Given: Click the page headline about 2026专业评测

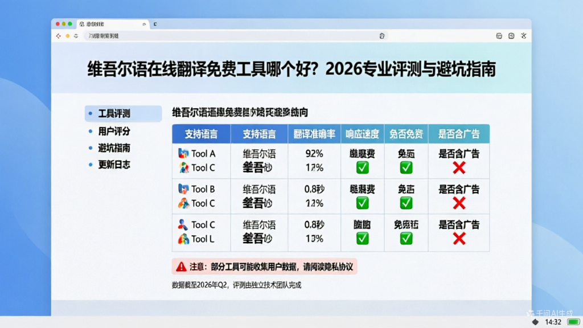Looking at the screenshot, I should click(x=291, y=69).
